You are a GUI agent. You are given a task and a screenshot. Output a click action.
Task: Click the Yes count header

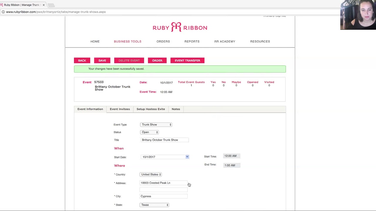213,82
